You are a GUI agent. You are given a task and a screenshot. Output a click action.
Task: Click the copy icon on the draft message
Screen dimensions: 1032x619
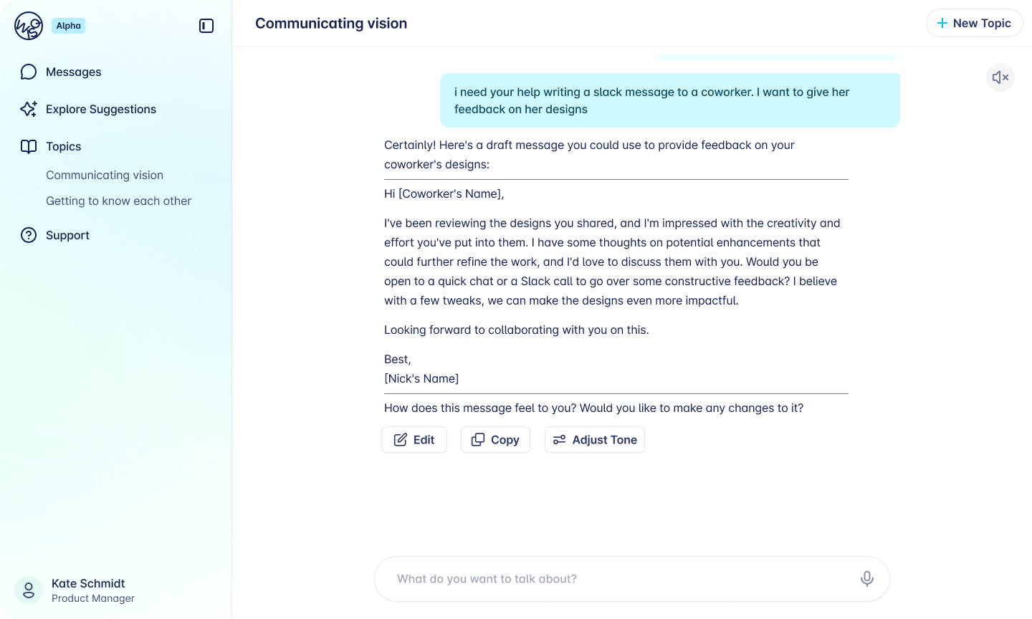click(x=478, y=439)
